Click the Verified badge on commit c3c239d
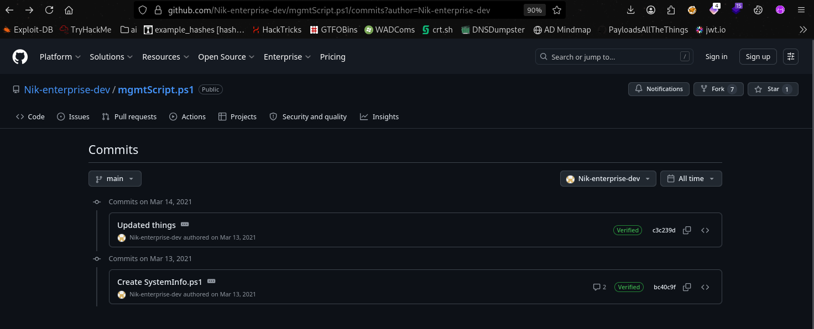The image size is (814, 329). pyautogui.click(x=628, y=230)
